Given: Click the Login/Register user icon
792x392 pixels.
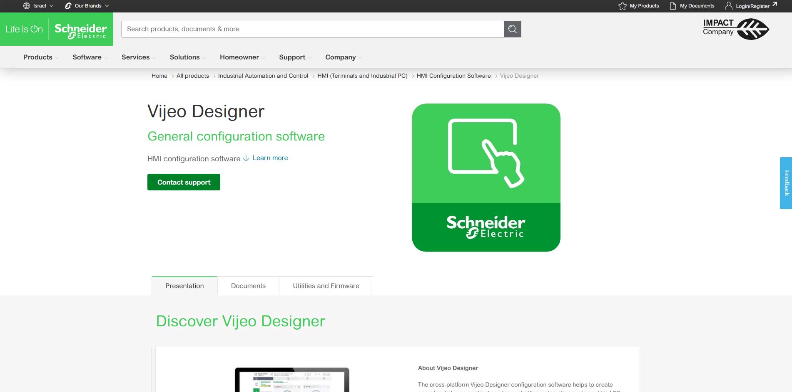Looking at the screenshot, I should click(728, 6).
